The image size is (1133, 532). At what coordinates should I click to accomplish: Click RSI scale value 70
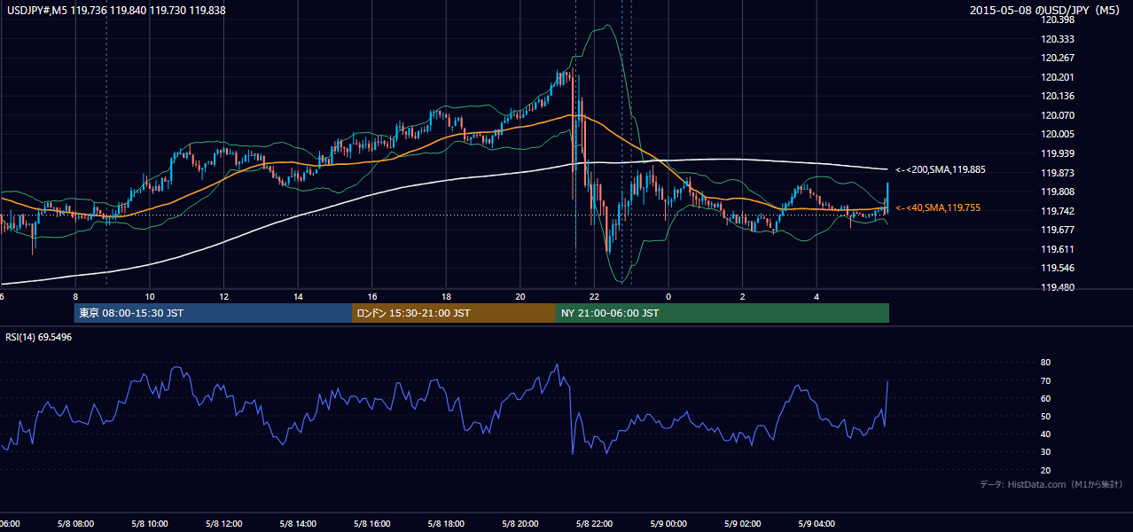pos(1045,380)
